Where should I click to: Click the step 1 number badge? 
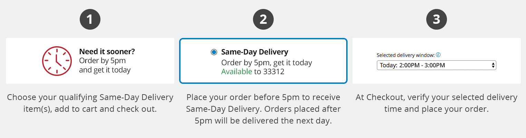coord(90,19)
